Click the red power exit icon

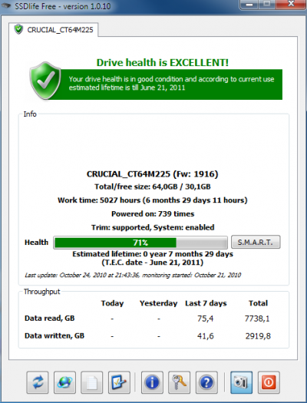(269, 382)
